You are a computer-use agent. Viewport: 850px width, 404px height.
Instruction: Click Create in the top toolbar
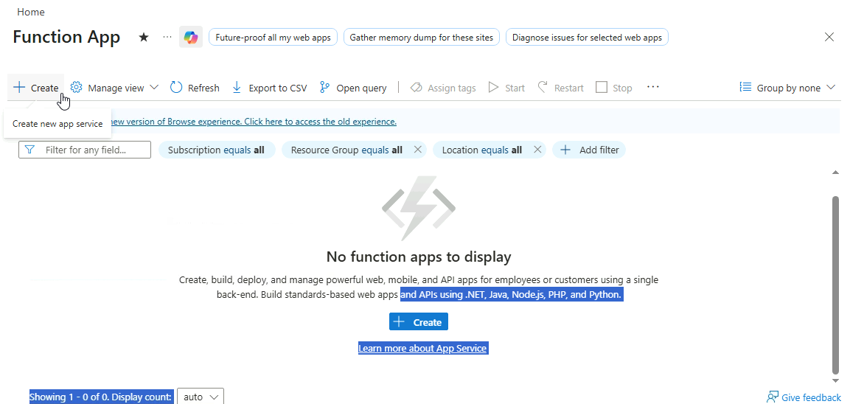[35, 88]
